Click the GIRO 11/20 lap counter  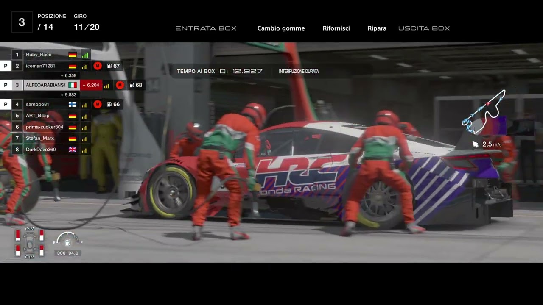click(87, 22)
